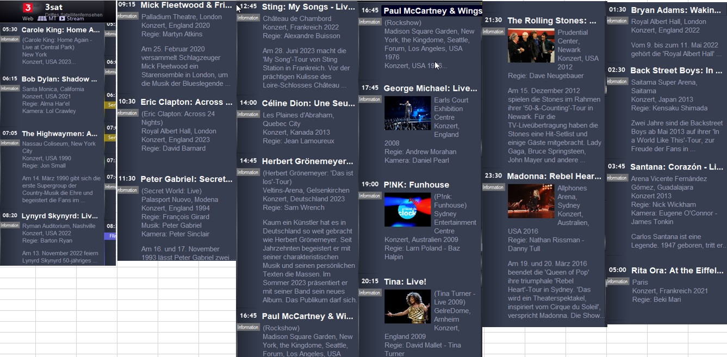Click the 05:30 start time

click(x=10, y=30)
